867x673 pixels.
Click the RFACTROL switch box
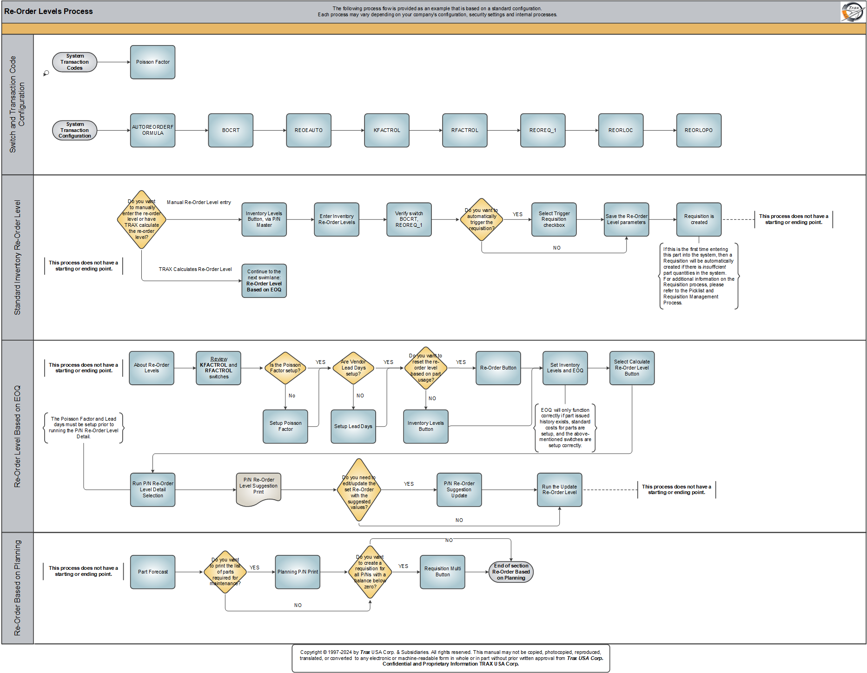coord(465,131)
